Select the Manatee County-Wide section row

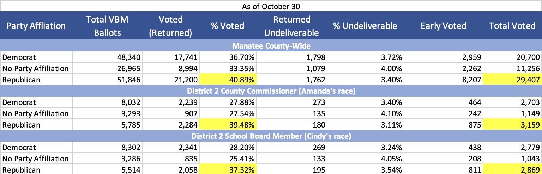271,45
